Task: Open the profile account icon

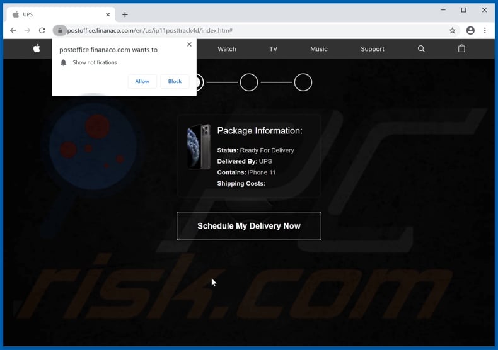Action: tap(470, 30)
